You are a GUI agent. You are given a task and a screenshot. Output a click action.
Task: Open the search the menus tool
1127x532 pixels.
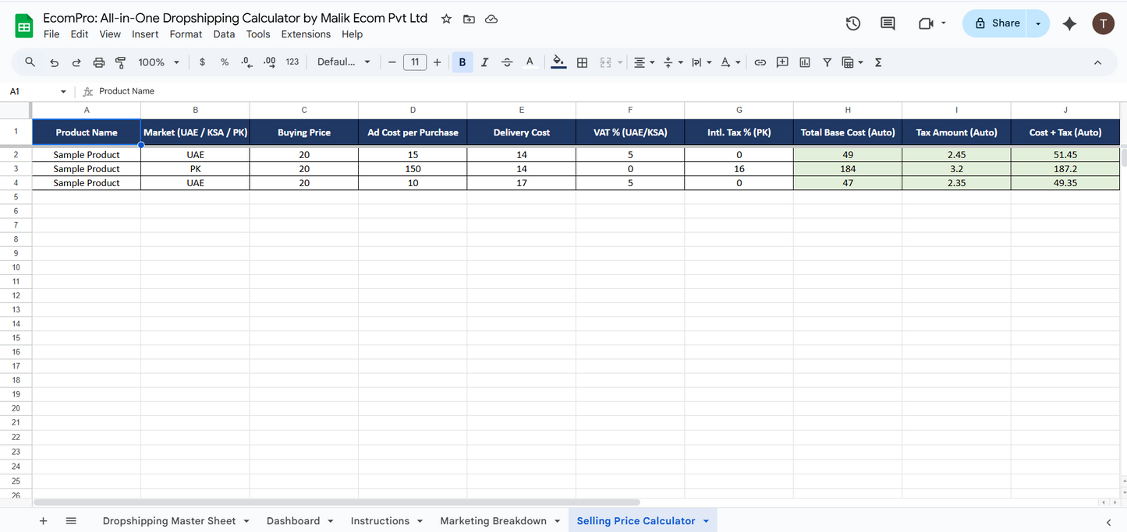coord(30,62)
